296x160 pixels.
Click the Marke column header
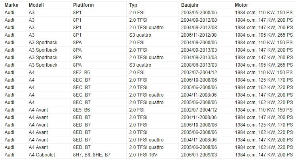(x=11, y=5)
